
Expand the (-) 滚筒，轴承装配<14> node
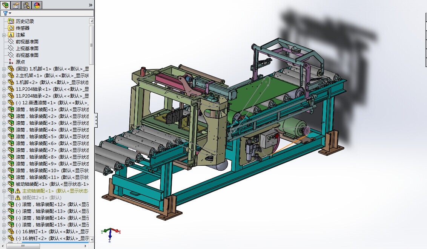click(4, 218)
